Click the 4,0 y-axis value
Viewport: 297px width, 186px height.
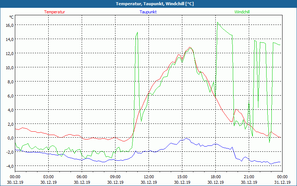click(x=10, y=110)
